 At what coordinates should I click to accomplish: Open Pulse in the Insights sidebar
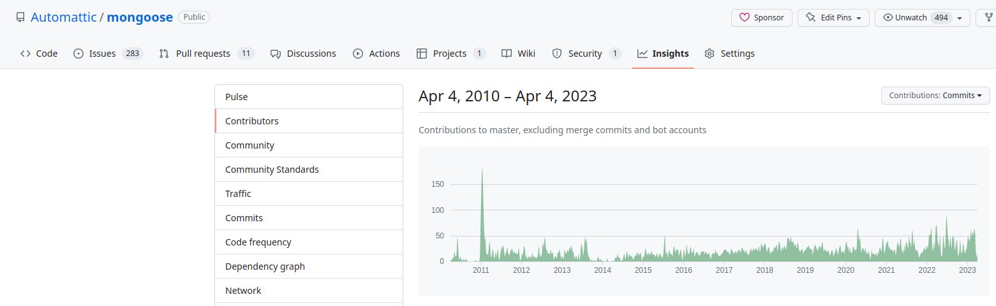tap(309, 97)
